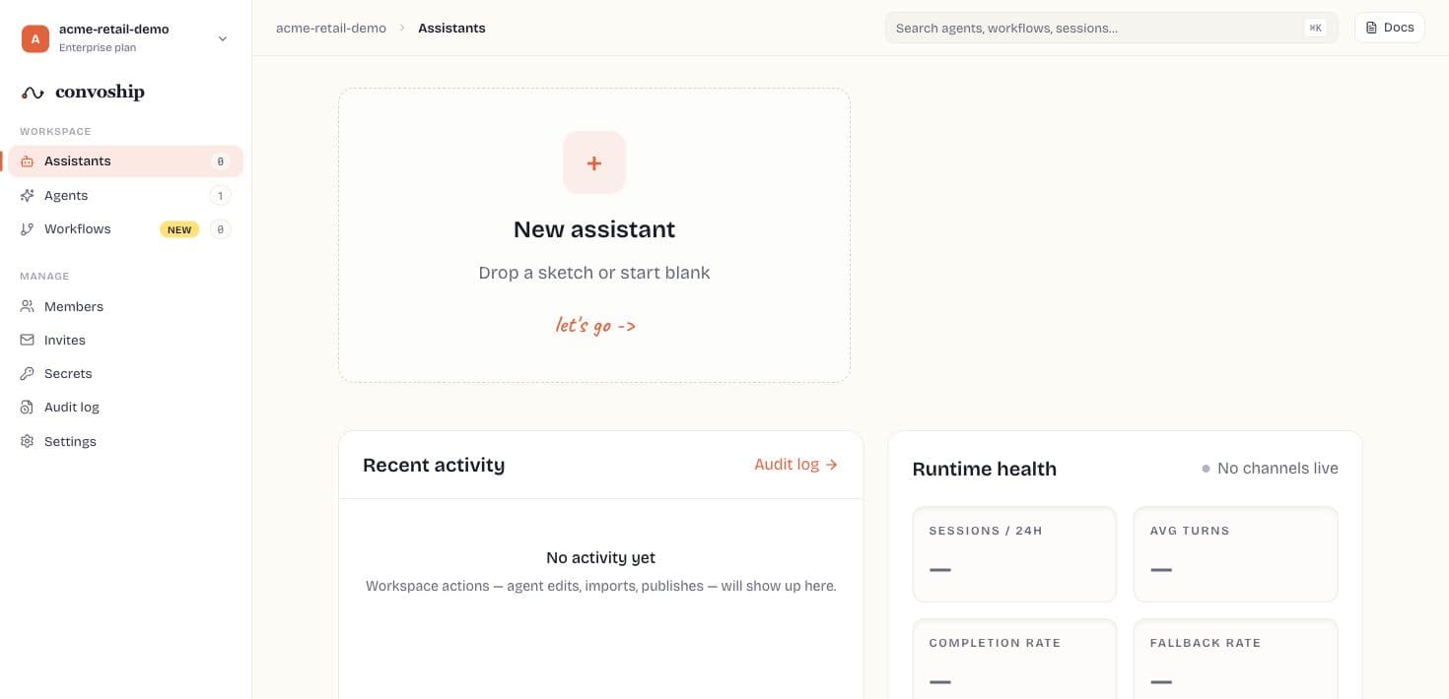Open the Workflows sidebar item
Viewport: 1449px width, 699px height.
tap(125, 229)
